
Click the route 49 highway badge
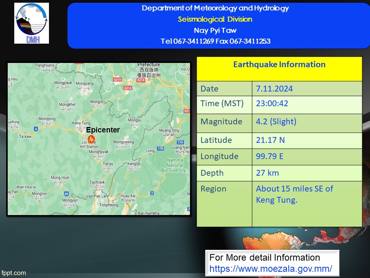[66, 194]
